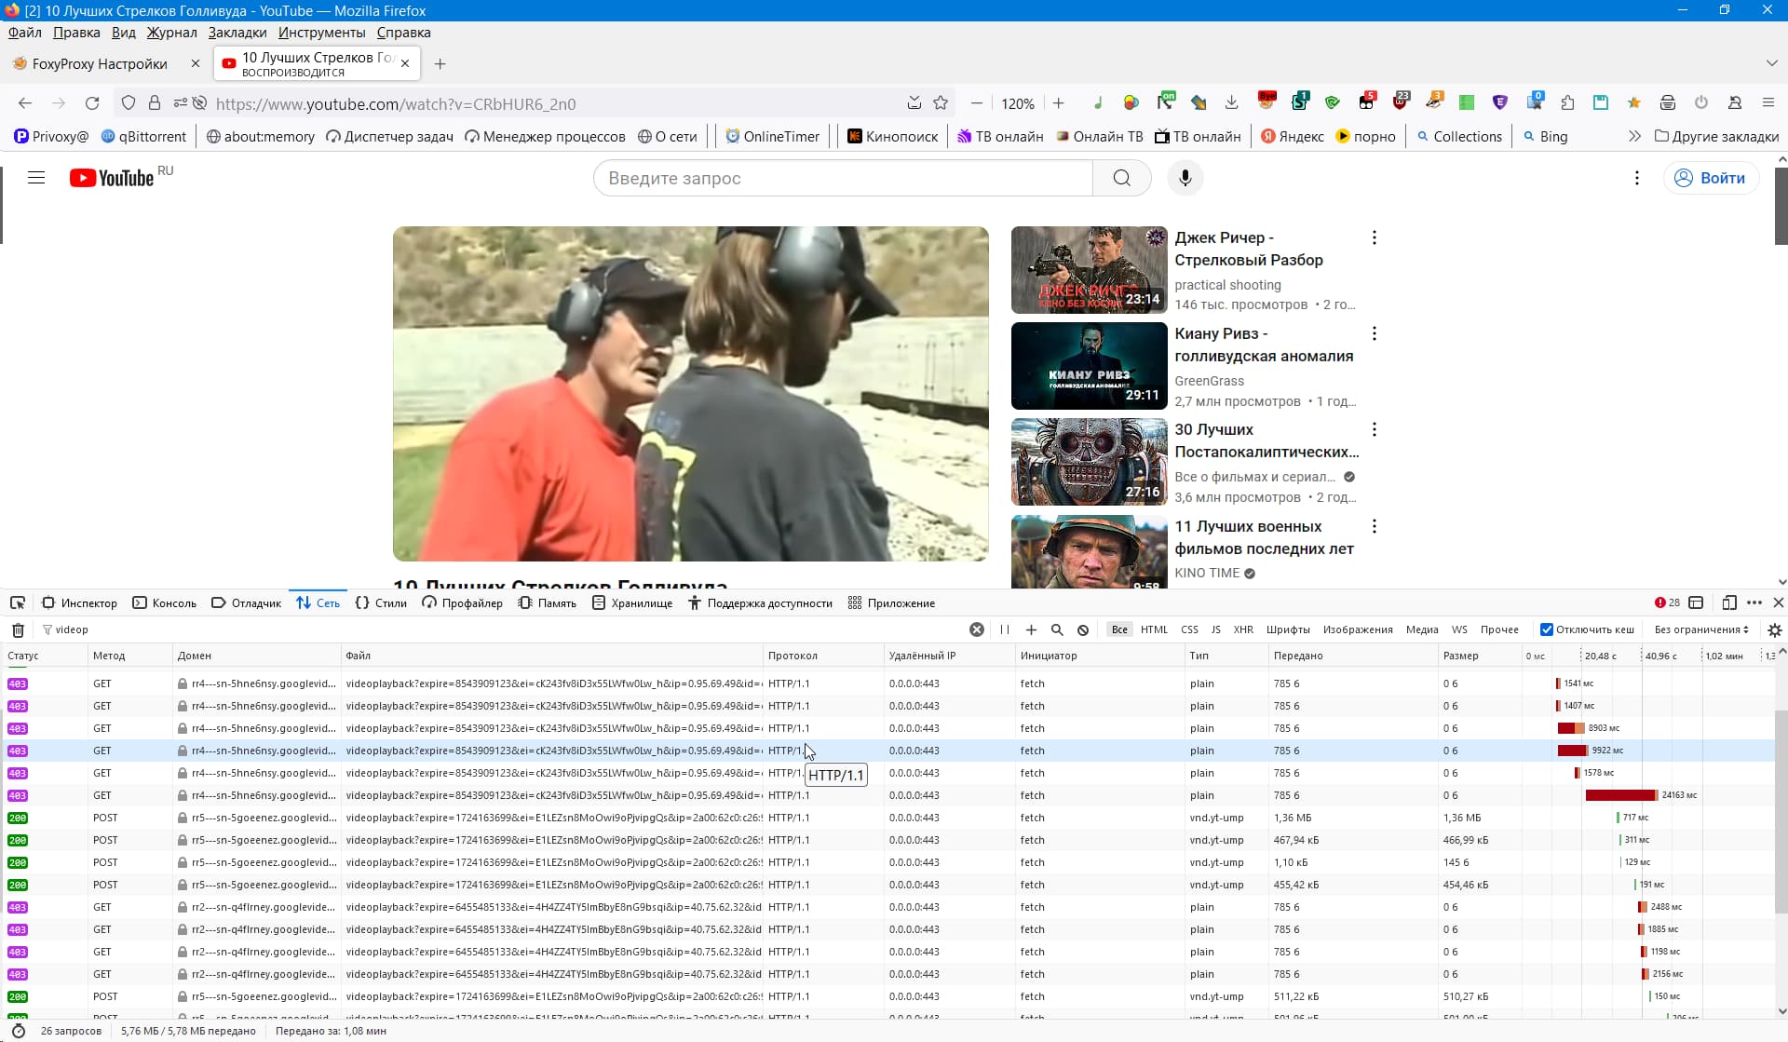1788x1042 pixels.
Task: Zoom in with plus button
Action: click(1058, 103)
